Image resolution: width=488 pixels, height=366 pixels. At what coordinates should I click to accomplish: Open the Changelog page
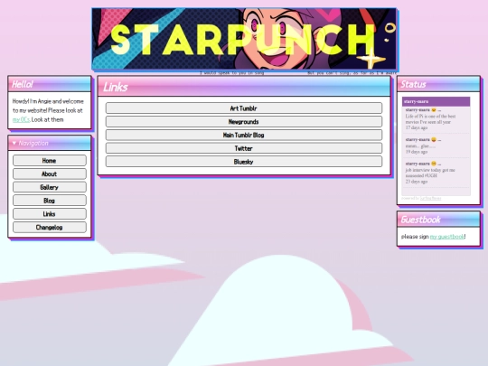pyautogui.click(x=50, y=227)
